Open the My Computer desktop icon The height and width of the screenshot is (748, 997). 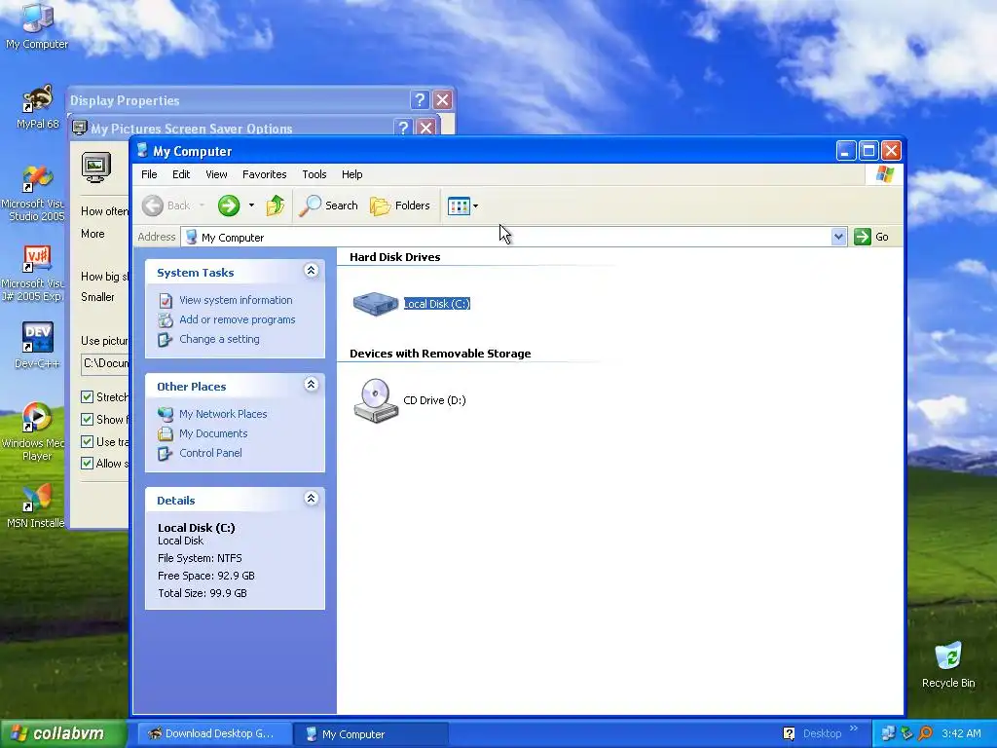[37, 25]
